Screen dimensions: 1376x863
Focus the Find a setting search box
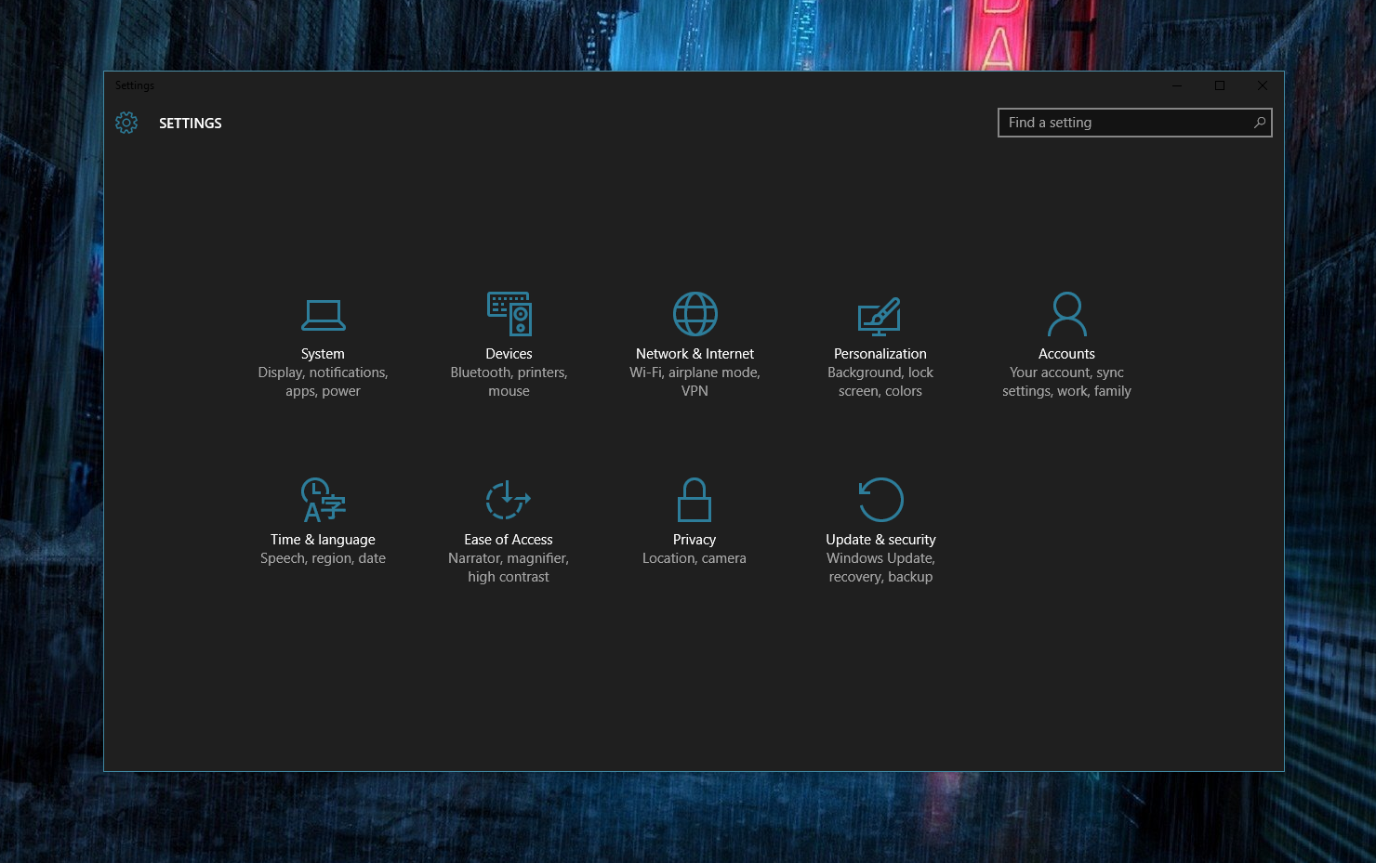coord(1134,123)
